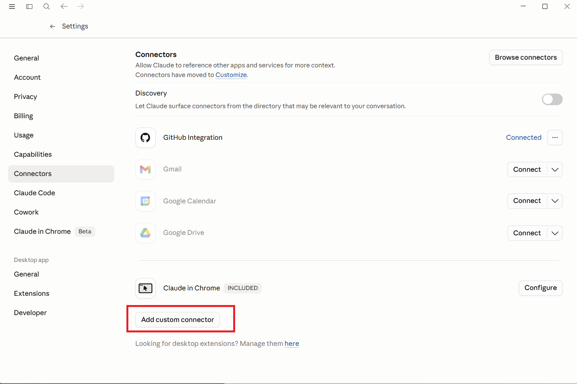Go back with the top bar left arrow
The image size is (577, 384).
click(x=64, y=7)
